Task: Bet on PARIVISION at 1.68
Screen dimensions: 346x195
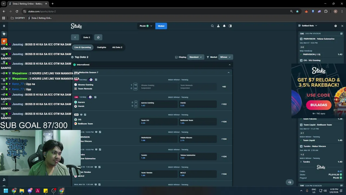Action: pyautogui.click(x=158, y=139)
